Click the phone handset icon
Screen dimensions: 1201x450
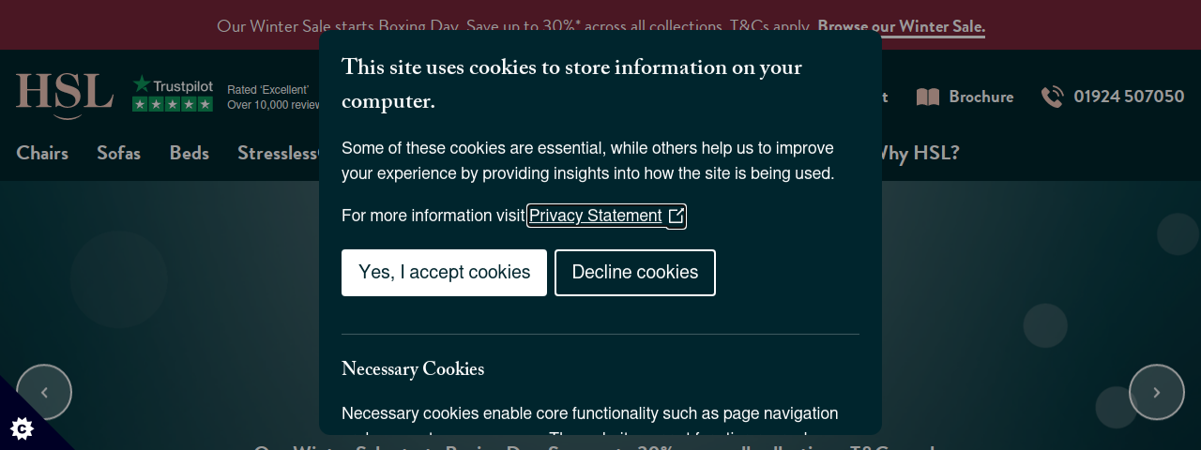1053,97
